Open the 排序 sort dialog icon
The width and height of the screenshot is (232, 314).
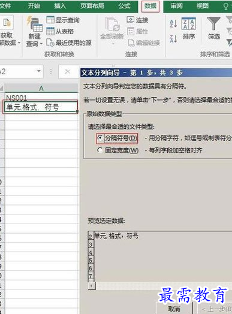(189, 23)
